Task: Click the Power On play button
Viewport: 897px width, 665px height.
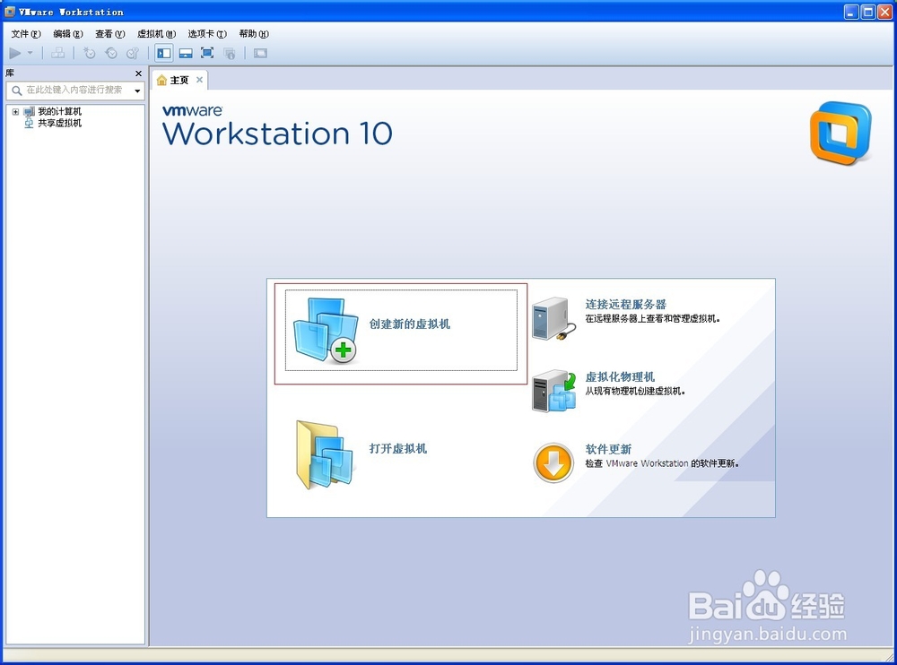Action: click(15, 53)
